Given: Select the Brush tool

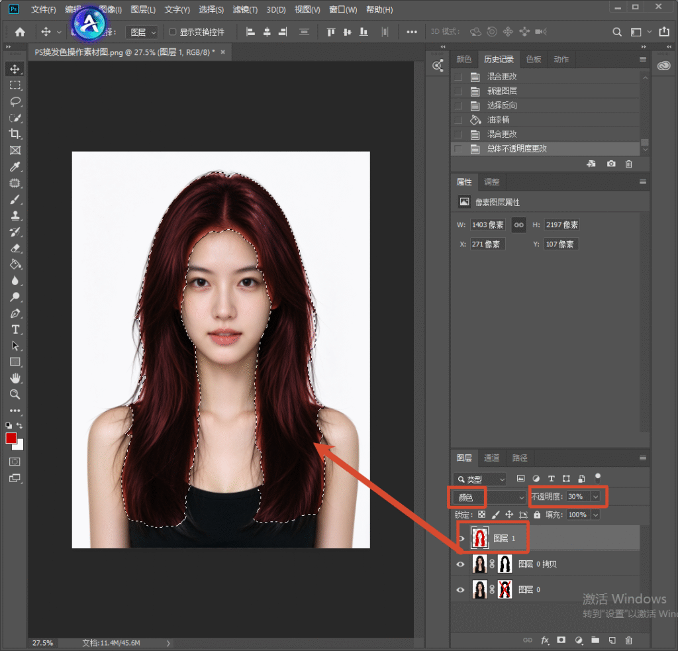Looking at the screenshot, I should pos(15,199).
